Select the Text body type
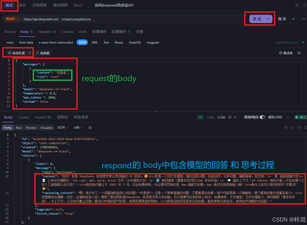The image size is (307, 225). (x=106, y=43)
